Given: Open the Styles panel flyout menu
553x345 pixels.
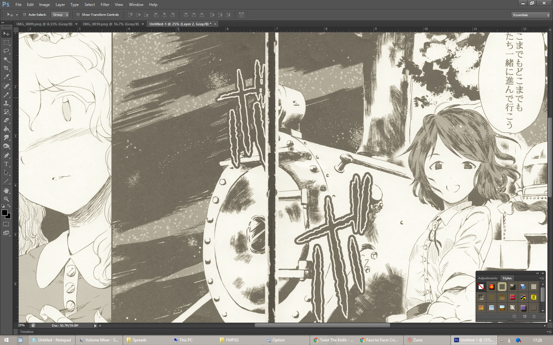Looking at the screenshot, I should click(x=541, y=278).
